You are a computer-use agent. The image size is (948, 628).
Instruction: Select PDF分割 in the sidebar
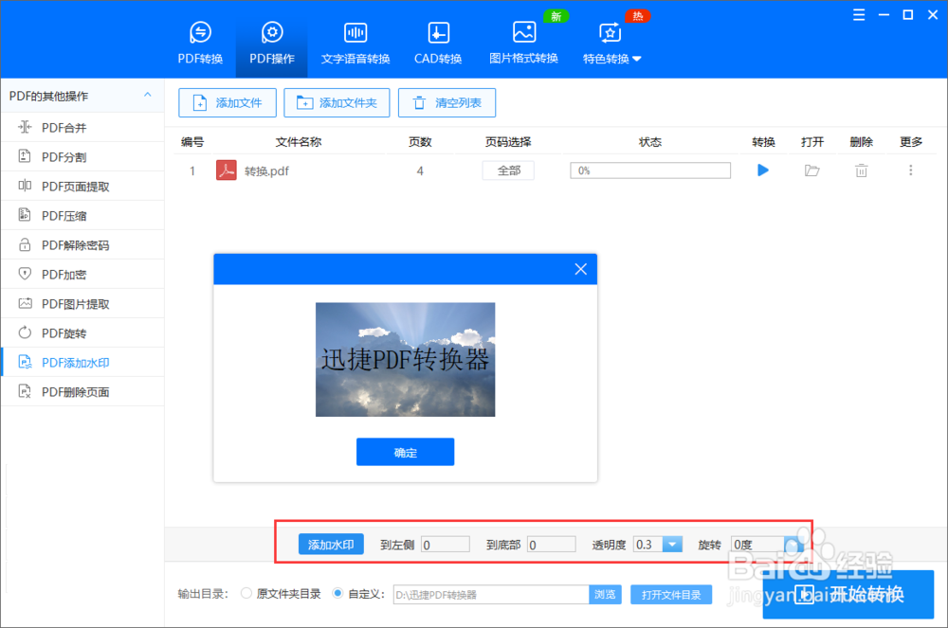click(82, 157)
